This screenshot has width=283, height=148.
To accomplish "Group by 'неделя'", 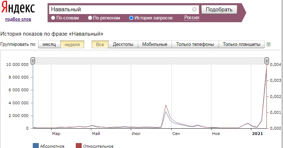I will [72, 44].
